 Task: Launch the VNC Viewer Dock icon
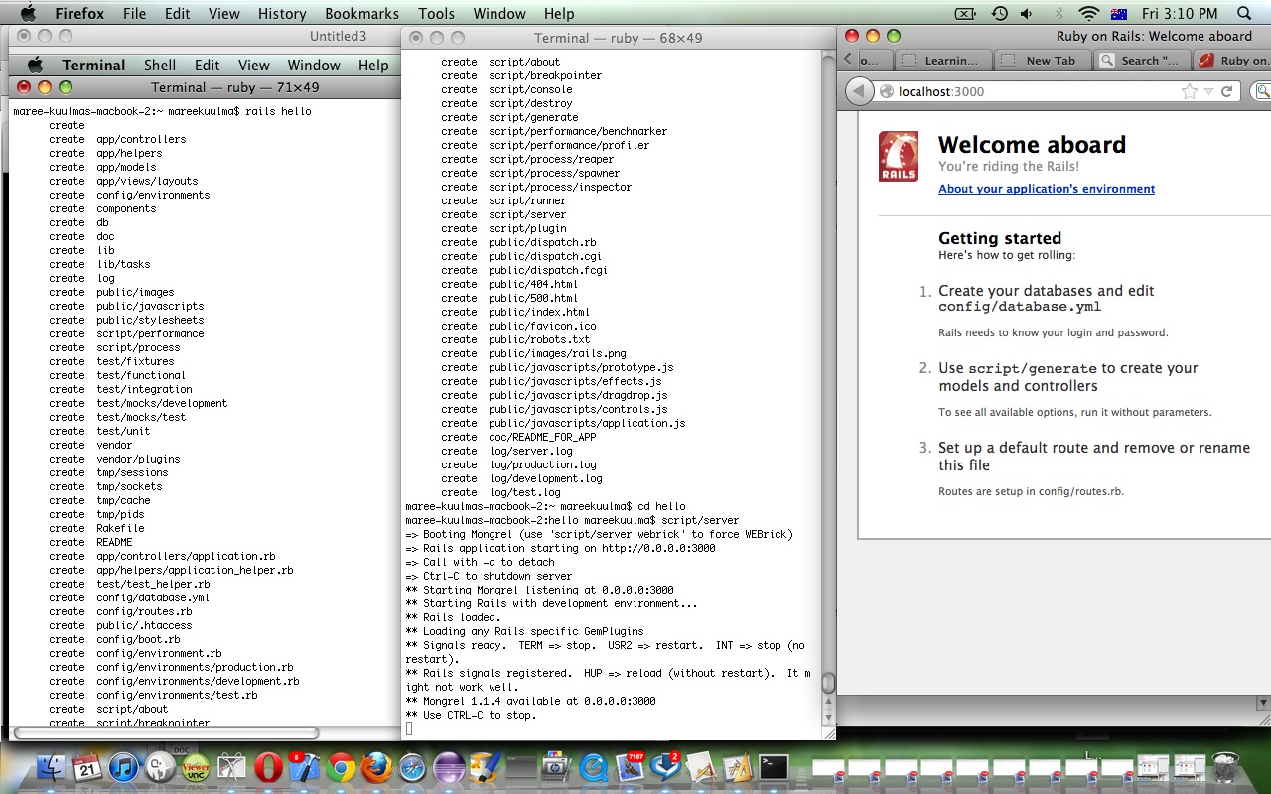tap(196, 767)
